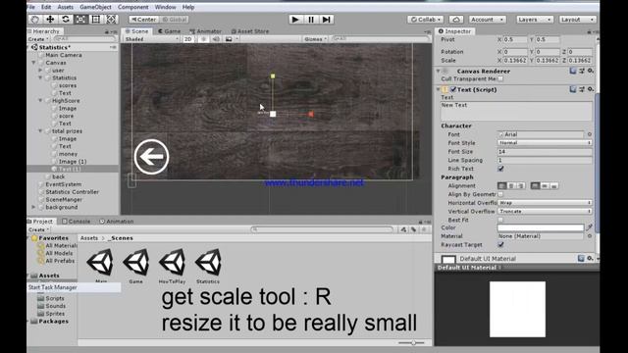Switch to the Animator tab
The width and height of the screenshot is (628, 353).
(205, 31)
